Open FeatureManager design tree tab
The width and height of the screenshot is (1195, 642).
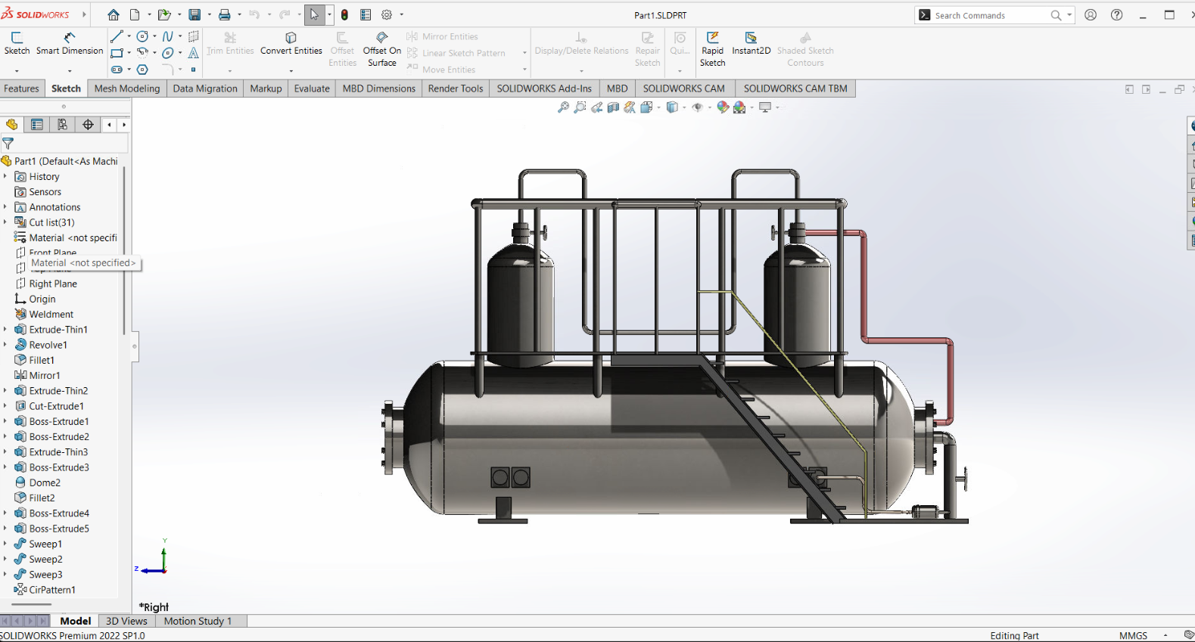[12, 125]
